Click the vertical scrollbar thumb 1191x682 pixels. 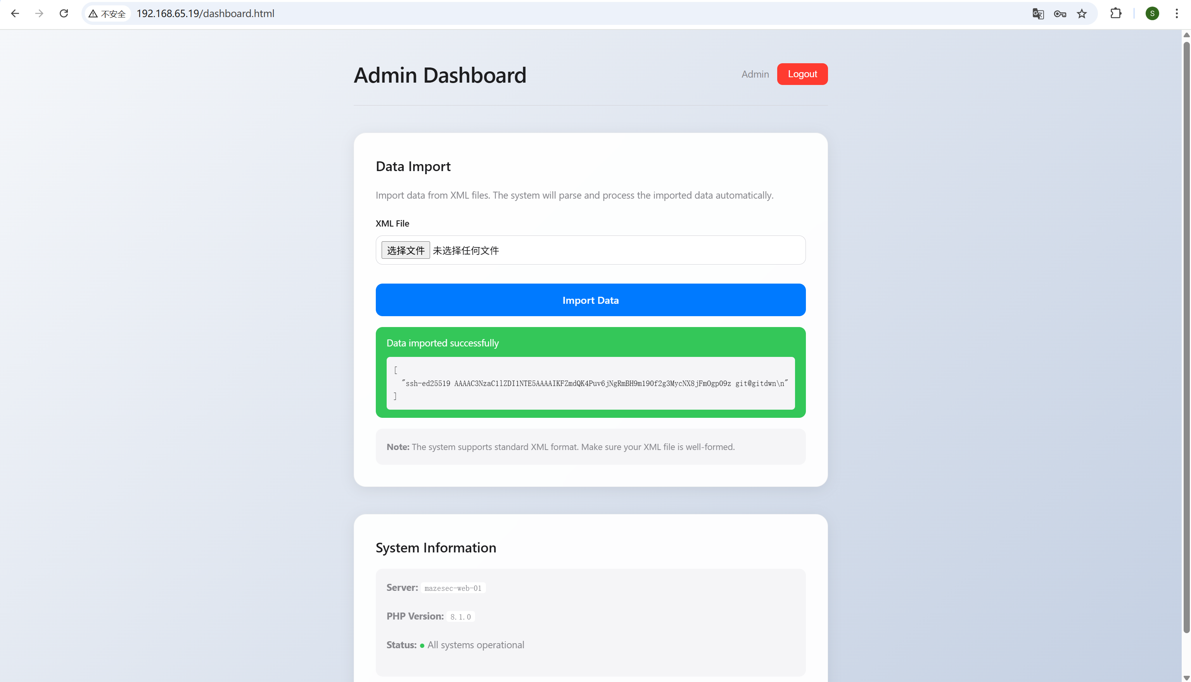click(x=1186, y=337)
